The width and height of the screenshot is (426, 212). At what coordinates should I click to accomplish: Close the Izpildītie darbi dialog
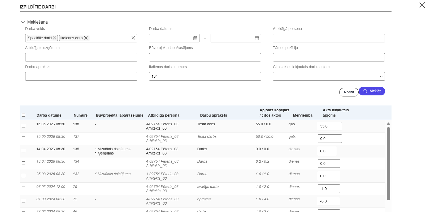tap(422, 5)
